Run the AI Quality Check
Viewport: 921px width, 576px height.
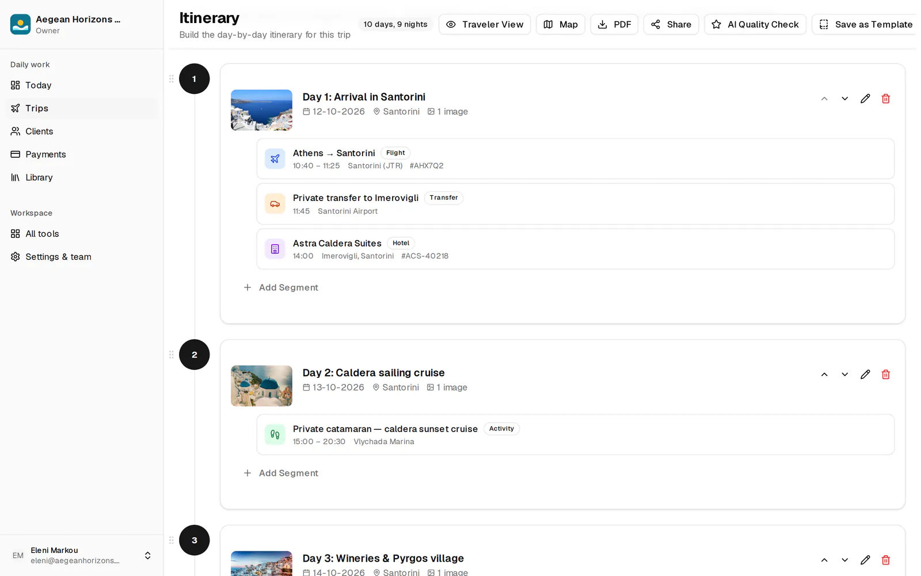coord(755,24)
